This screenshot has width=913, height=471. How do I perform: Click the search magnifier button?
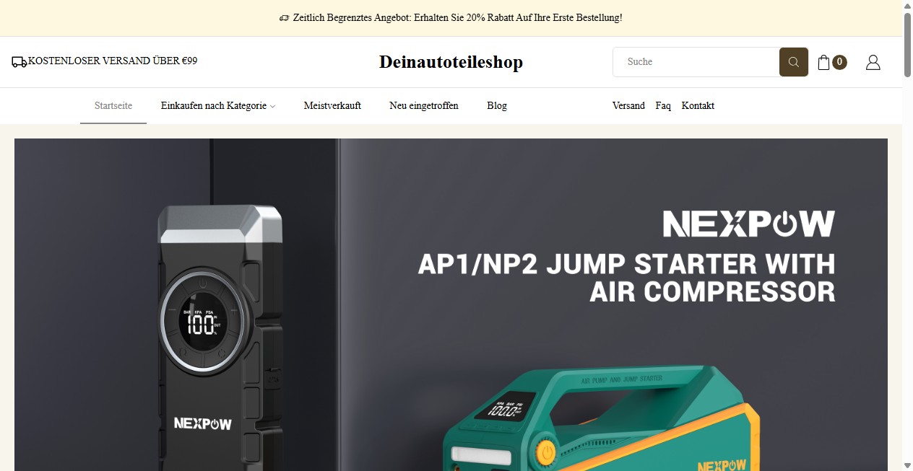pos(793,62)
